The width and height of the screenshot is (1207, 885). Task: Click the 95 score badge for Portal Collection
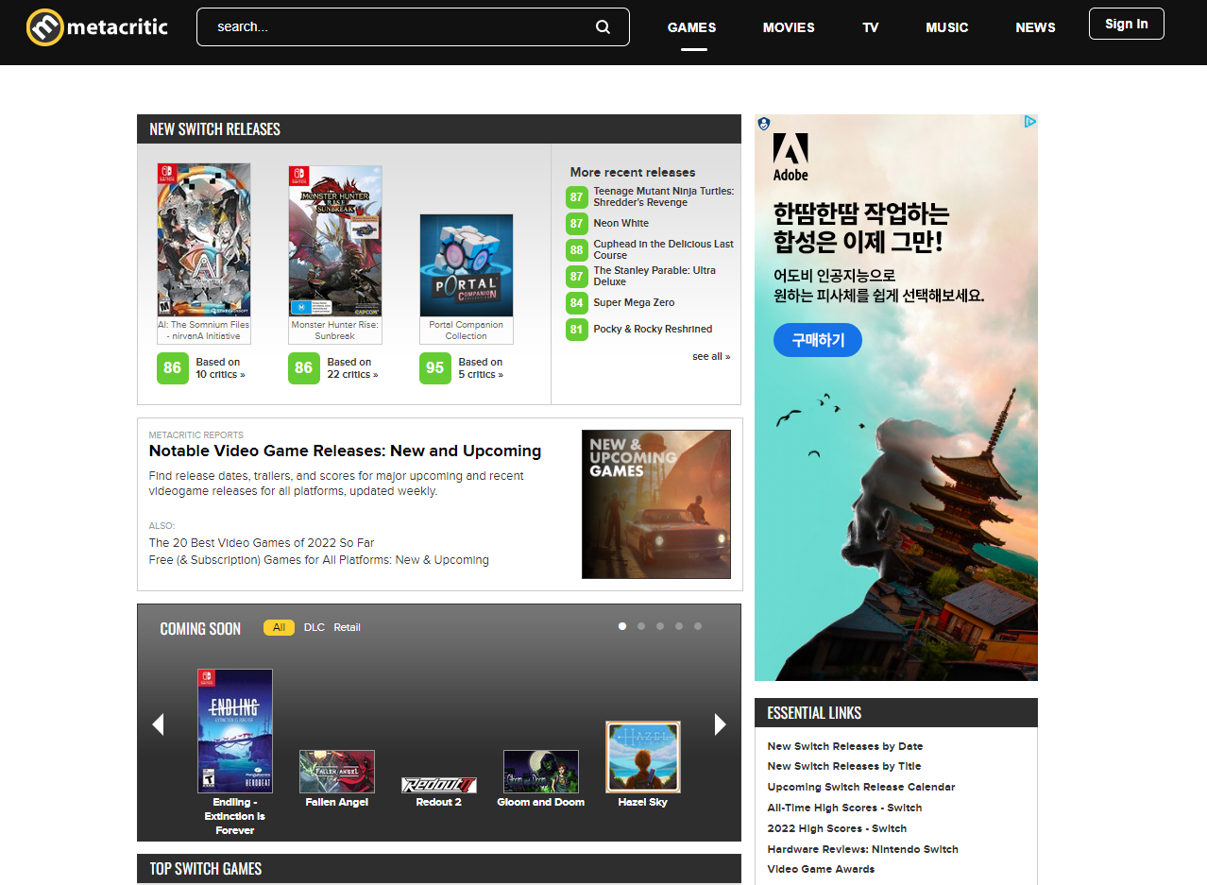point(434,368)
